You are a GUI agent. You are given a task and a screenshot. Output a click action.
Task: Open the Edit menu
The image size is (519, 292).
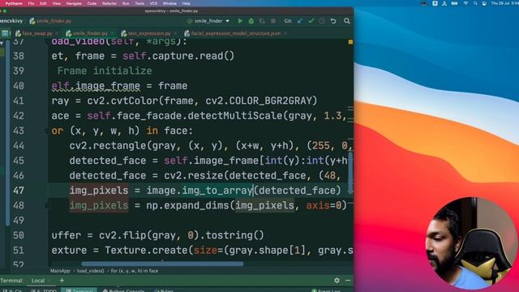43,3
